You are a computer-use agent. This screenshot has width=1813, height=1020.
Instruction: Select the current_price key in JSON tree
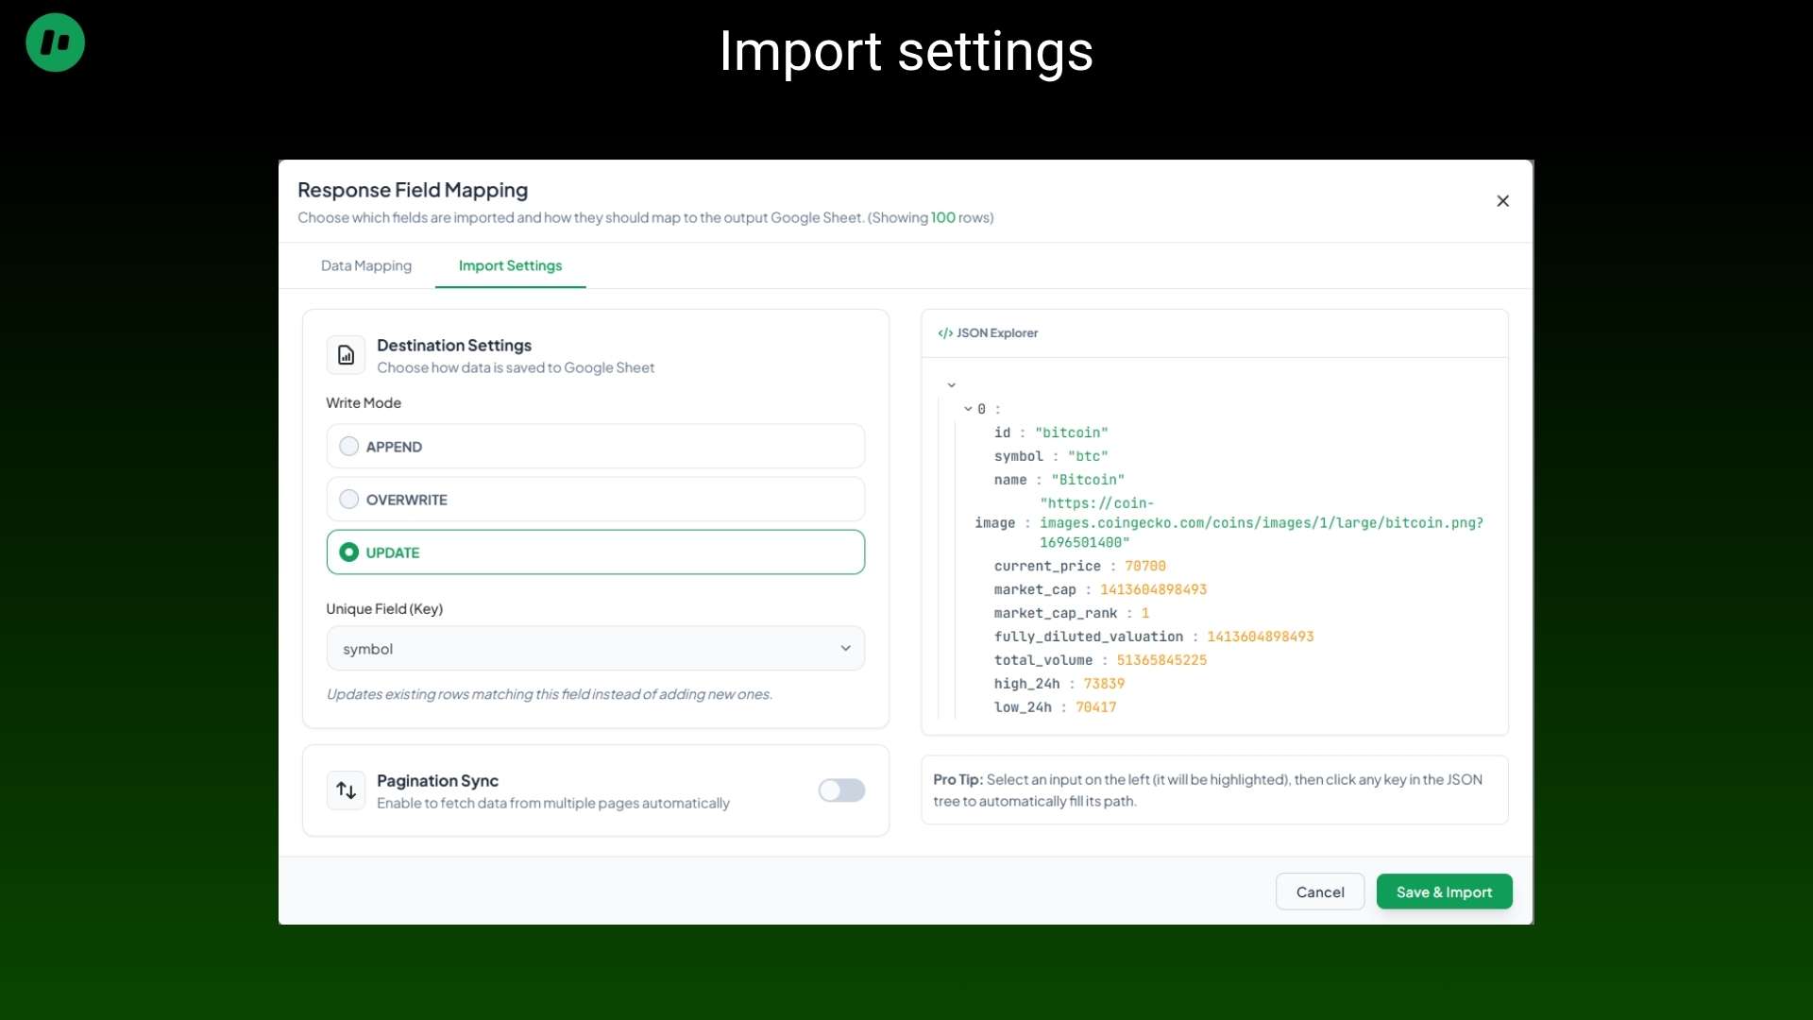tap(1048, 566)
